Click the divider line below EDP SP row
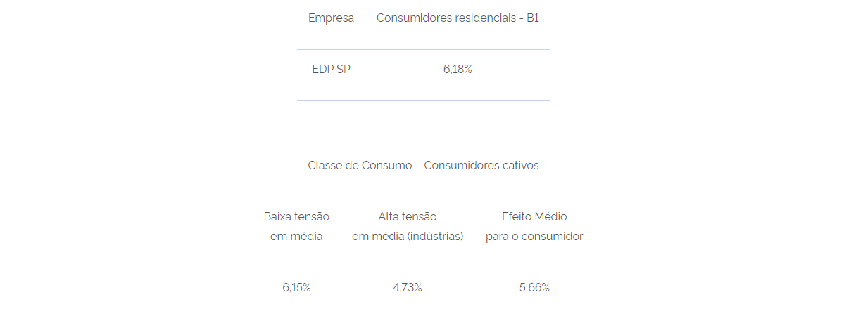 click(x=423, y=100)
